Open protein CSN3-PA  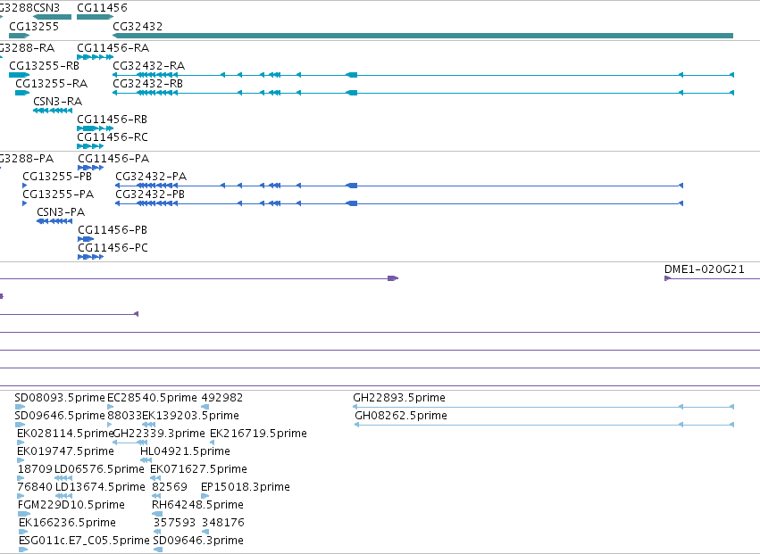tap(54, 221)
